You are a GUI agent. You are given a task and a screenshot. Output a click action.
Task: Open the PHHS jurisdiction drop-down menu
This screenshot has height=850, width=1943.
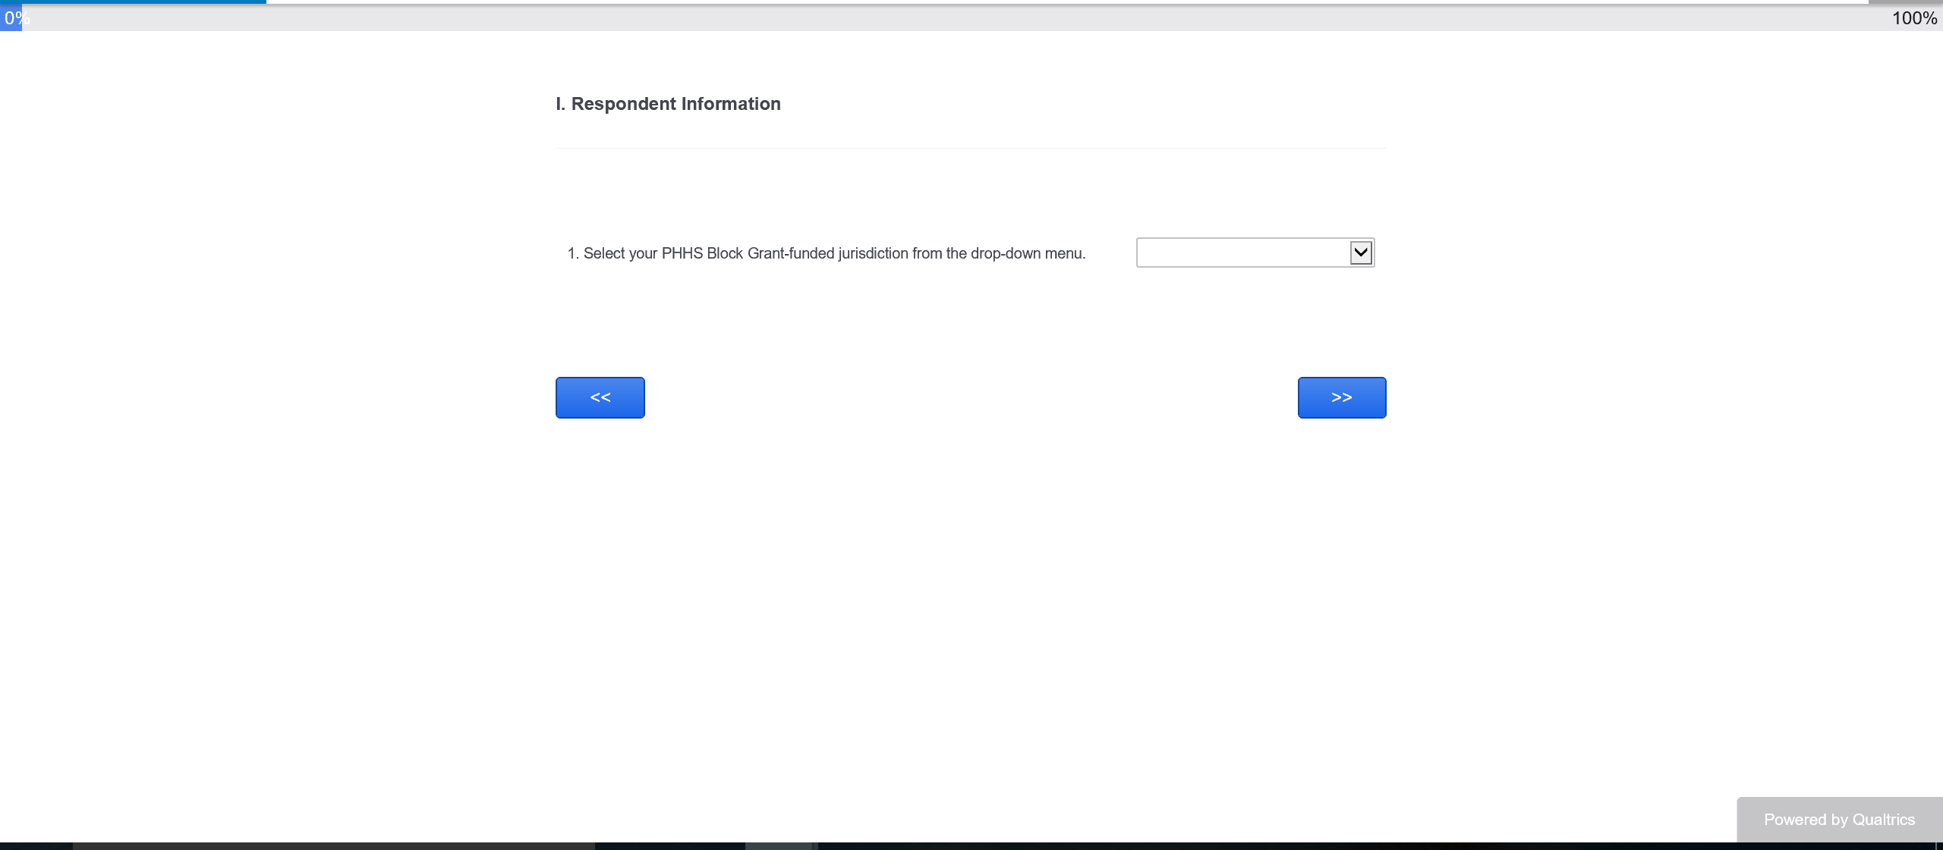coord(1255,252)
